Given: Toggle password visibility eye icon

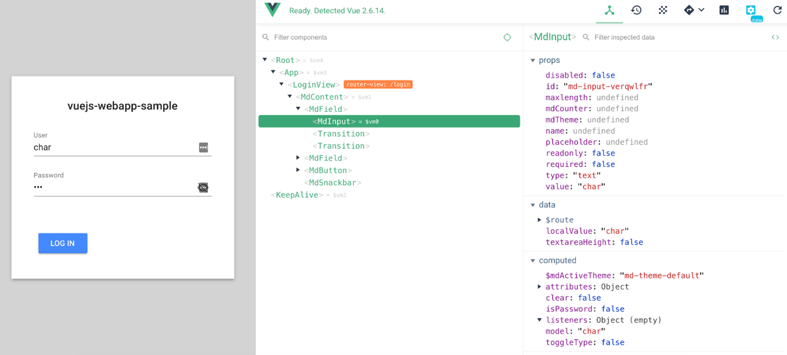Looking at the screenshot, I should [x=203, y=188].
